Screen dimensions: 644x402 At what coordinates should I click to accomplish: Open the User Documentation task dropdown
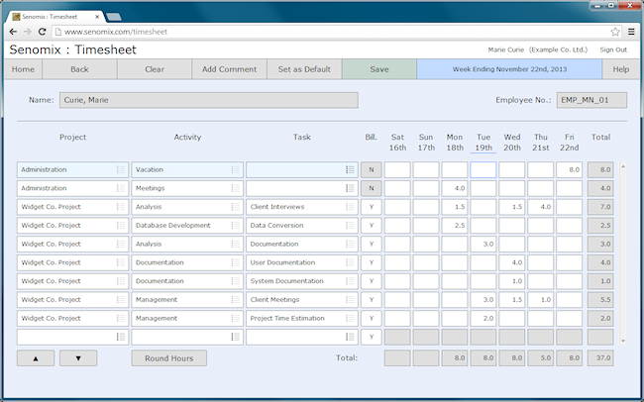(302, 262)
